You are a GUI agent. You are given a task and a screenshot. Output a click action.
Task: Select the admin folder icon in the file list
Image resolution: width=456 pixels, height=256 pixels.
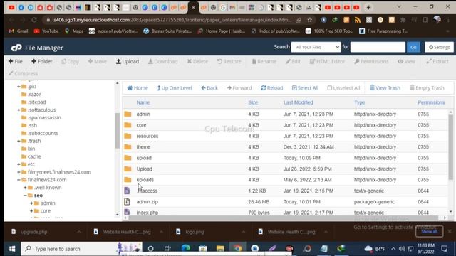pos(128,114)
